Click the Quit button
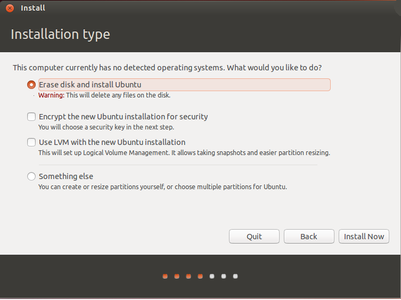 coord(254,237)
